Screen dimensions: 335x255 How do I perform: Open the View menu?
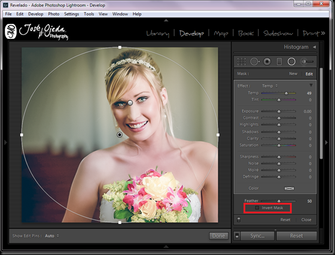click(103, 14)
